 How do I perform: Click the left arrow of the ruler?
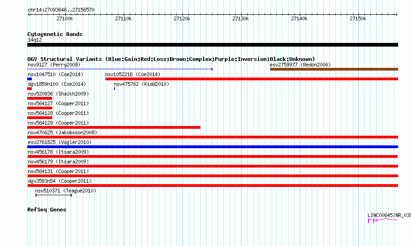[x=29, y=14]
